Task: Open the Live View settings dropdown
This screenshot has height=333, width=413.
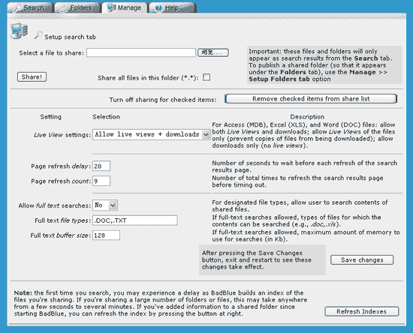Action: [x=152, y=134]
